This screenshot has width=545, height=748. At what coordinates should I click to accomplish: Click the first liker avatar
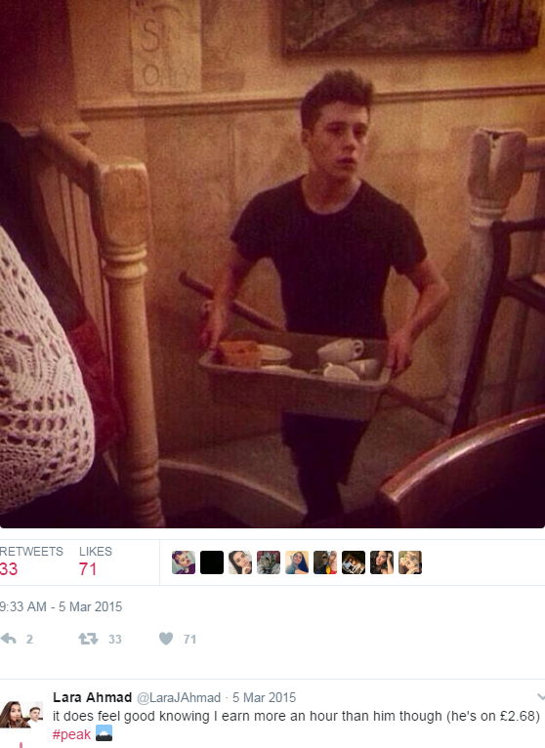click(184, 562)
